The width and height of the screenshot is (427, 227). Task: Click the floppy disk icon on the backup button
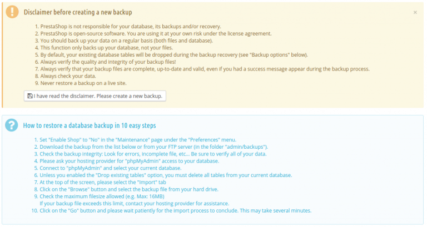coord(30,96)
